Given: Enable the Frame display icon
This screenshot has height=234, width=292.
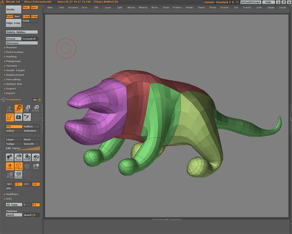Looking at the screenshot, I should tap(18, 166).
